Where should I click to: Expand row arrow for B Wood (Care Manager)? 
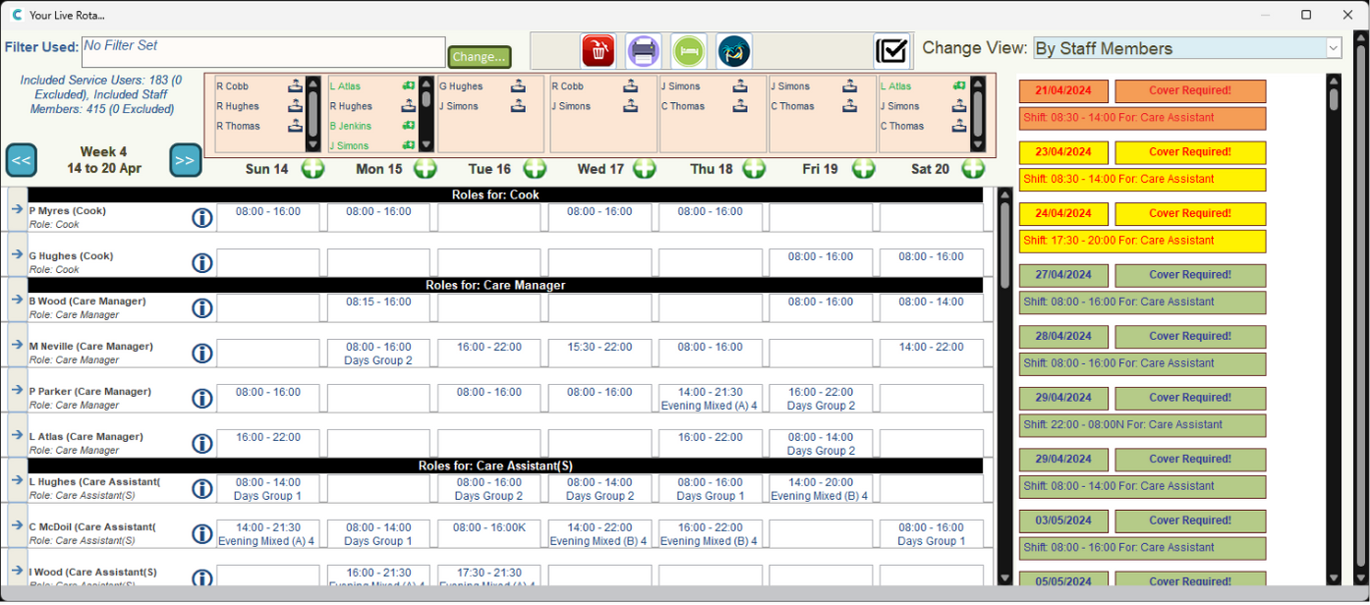17,300
